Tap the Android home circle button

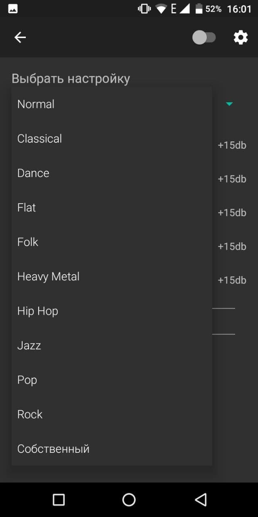click(129, 500)
